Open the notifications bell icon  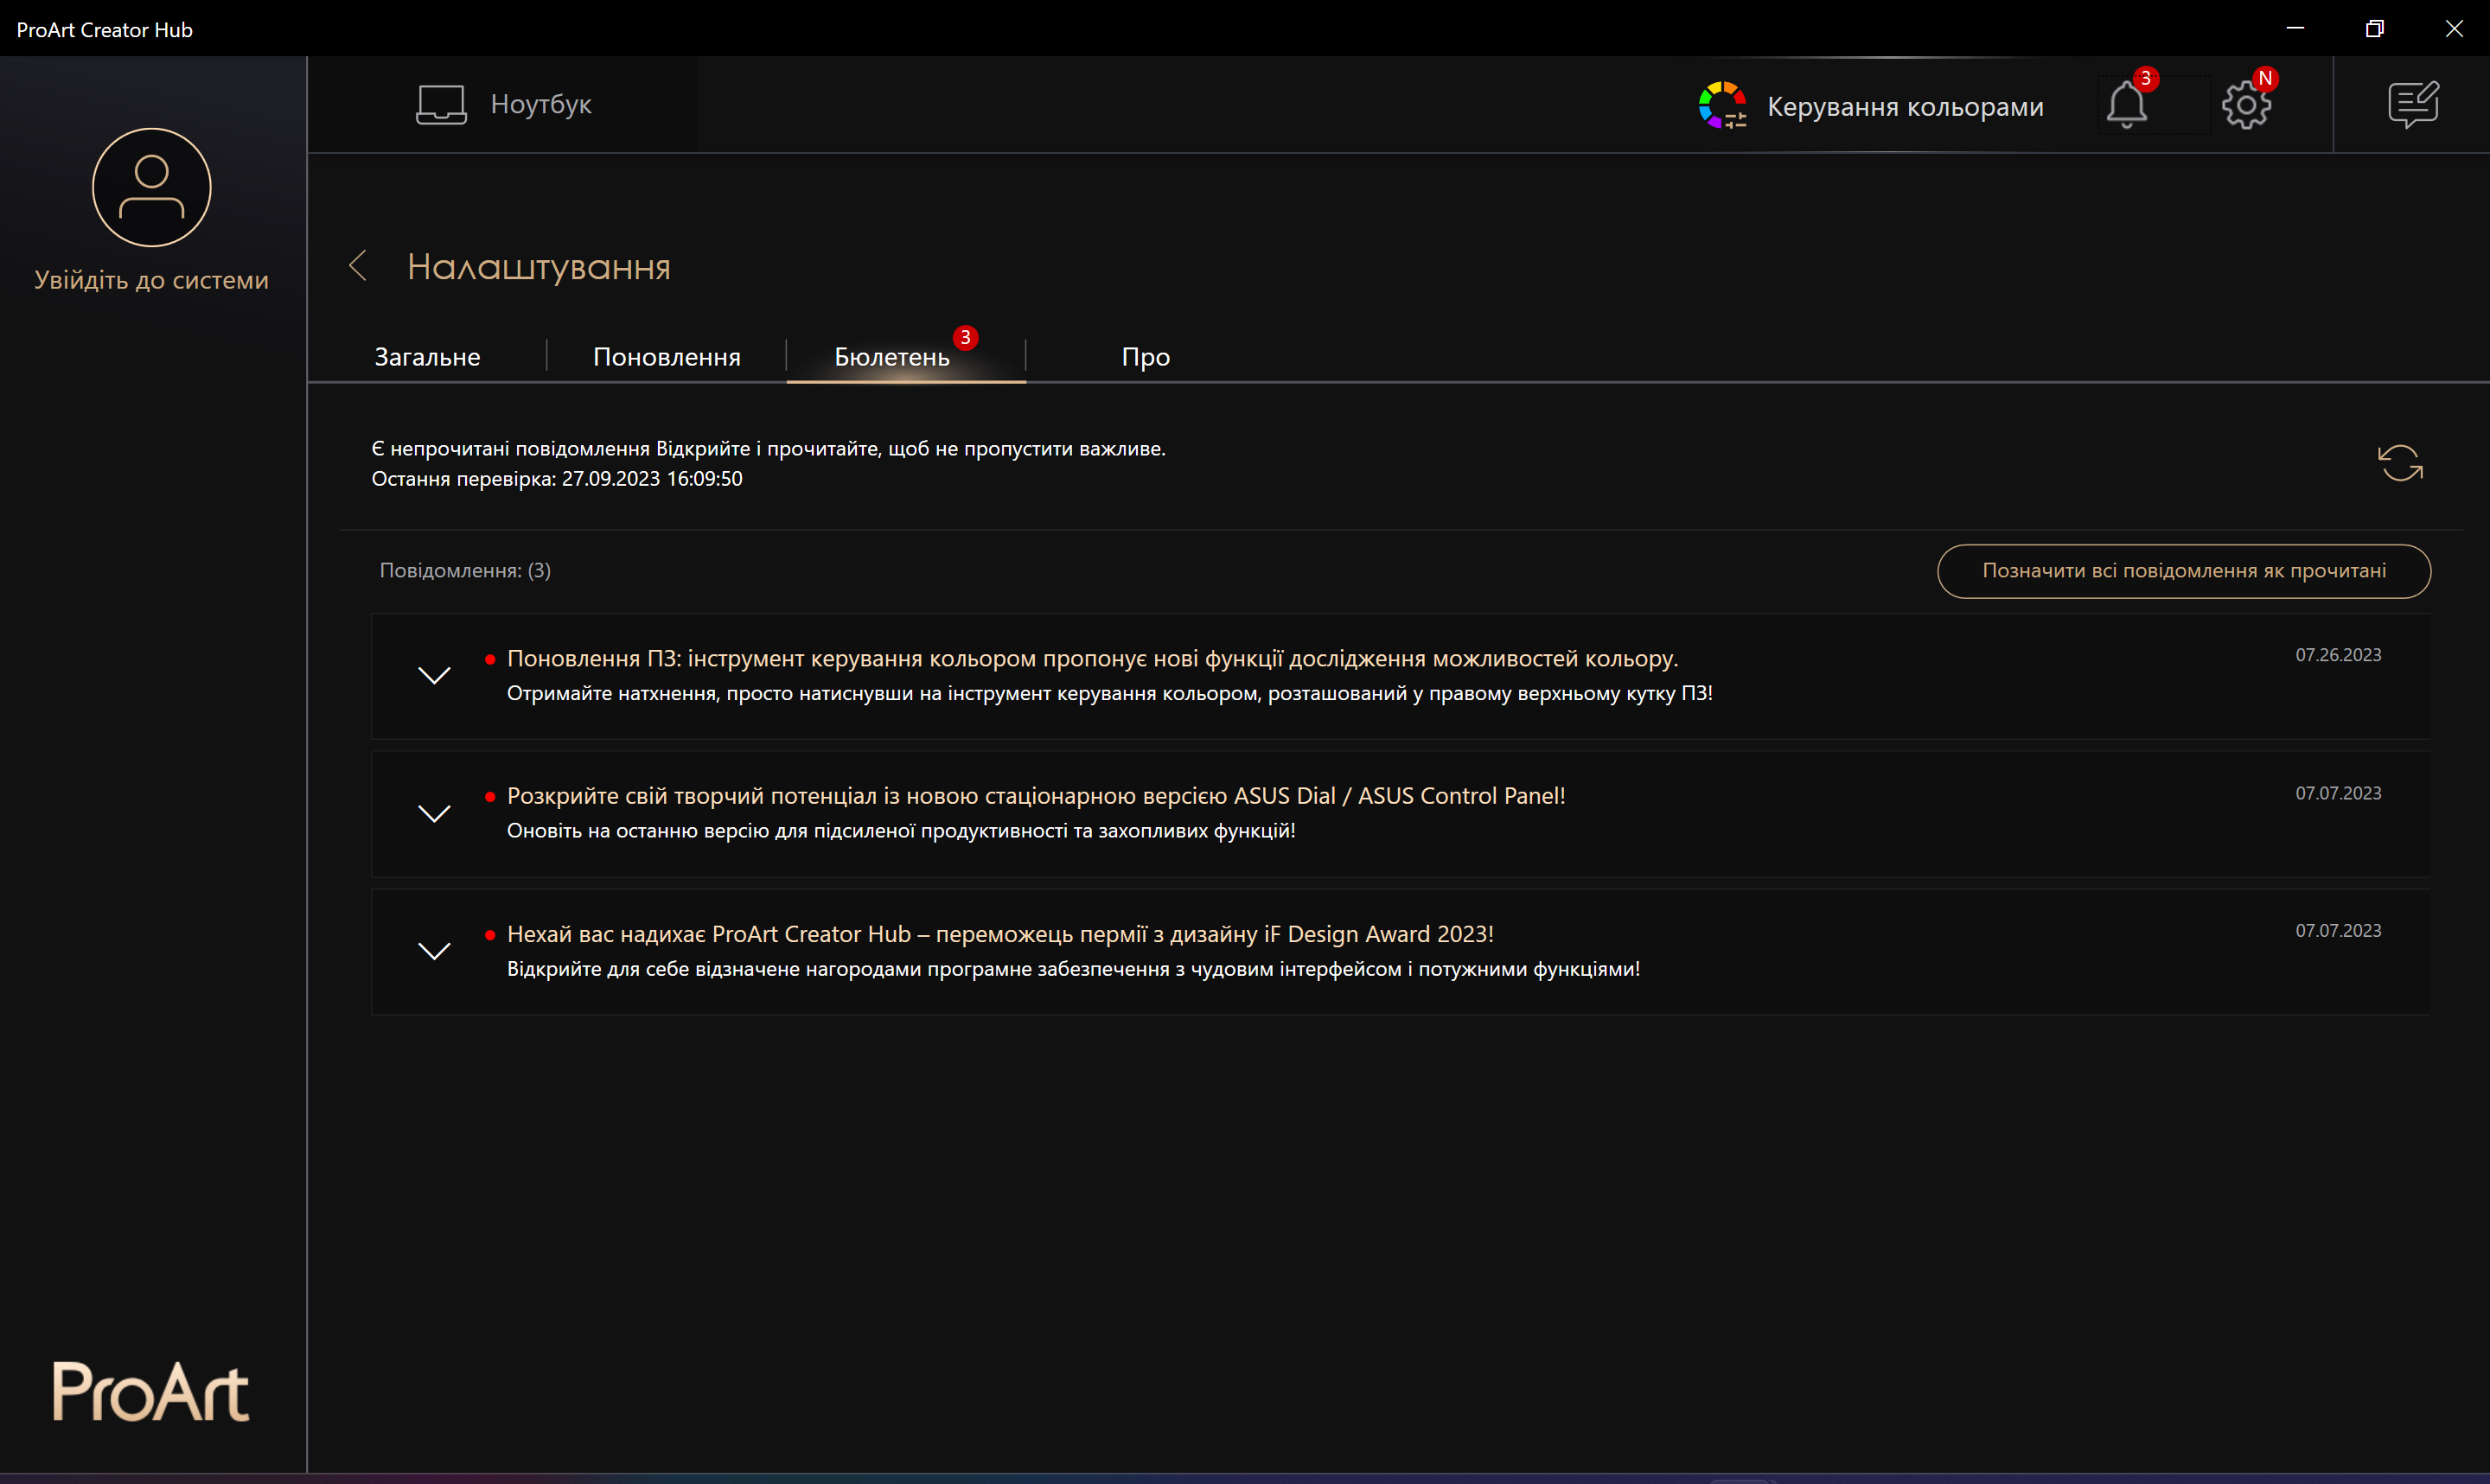click(2126, 105)
